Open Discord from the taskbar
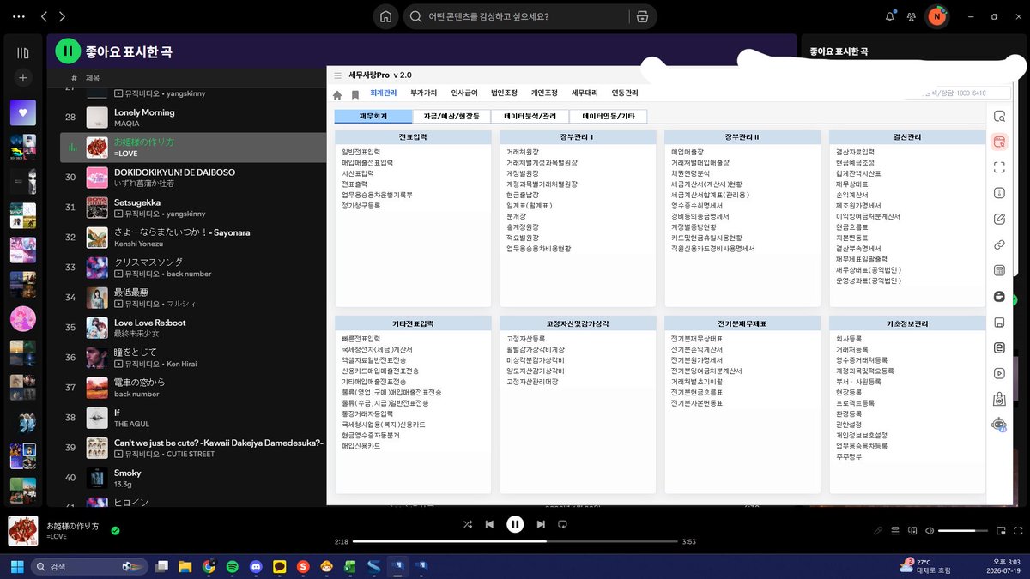Image resolution: width=1030 pixels, height=579 pixels. click(255, 566)
